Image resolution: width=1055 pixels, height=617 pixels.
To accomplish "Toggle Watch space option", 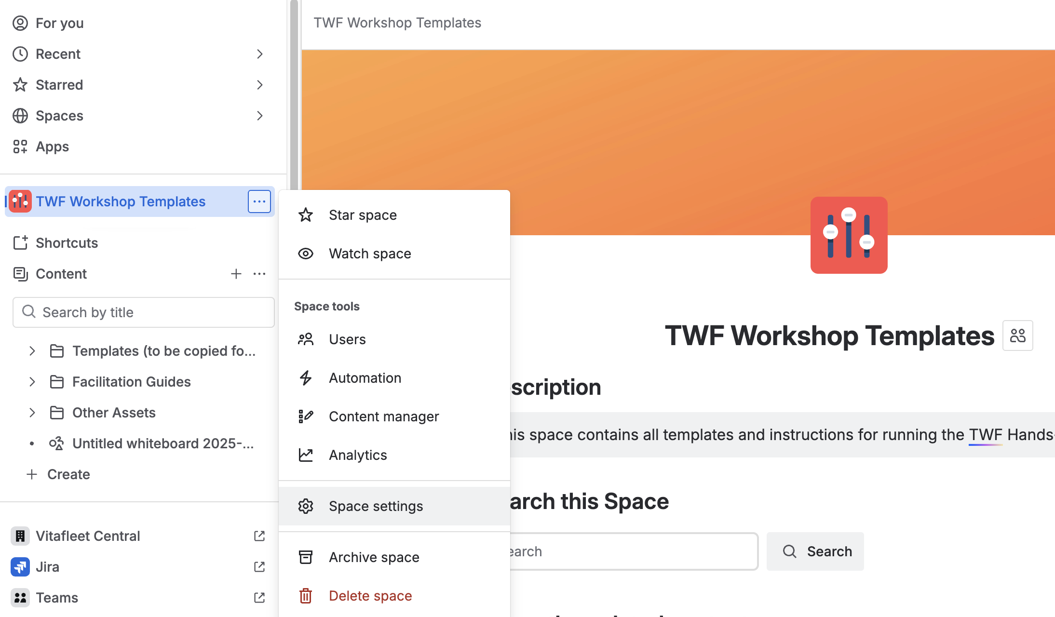I will point(370,254).
